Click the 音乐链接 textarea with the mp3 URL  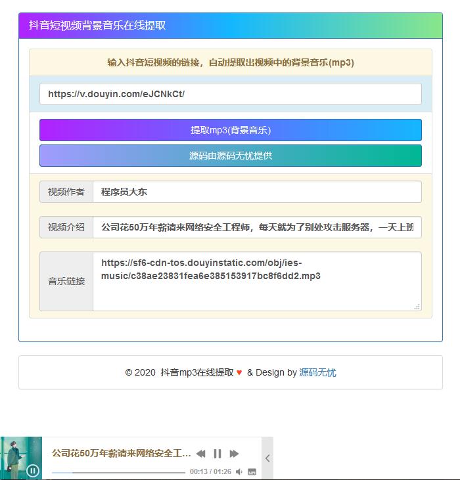(x=256, y=281)
